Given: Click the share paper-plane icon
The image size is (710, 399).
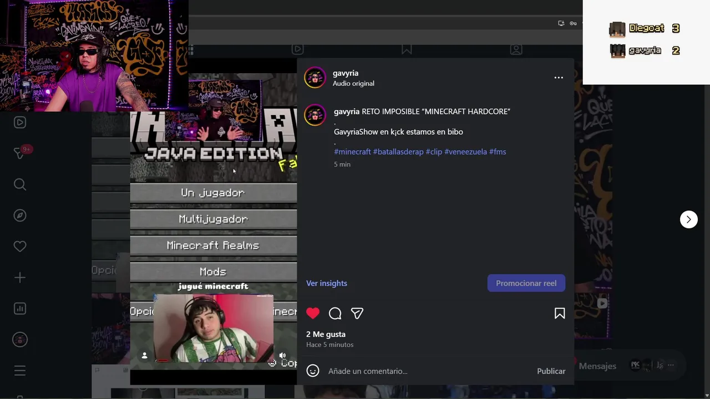Looking at the screenshot, I should [357, 313].
